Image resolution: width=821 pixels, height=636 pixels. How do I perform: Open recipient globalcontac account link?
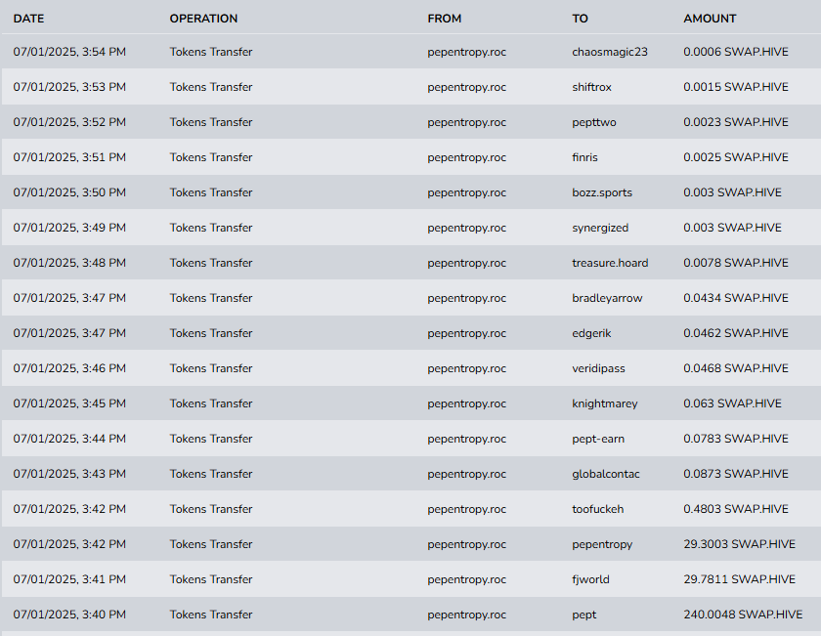pyautogui.click(x=605, y=474)
